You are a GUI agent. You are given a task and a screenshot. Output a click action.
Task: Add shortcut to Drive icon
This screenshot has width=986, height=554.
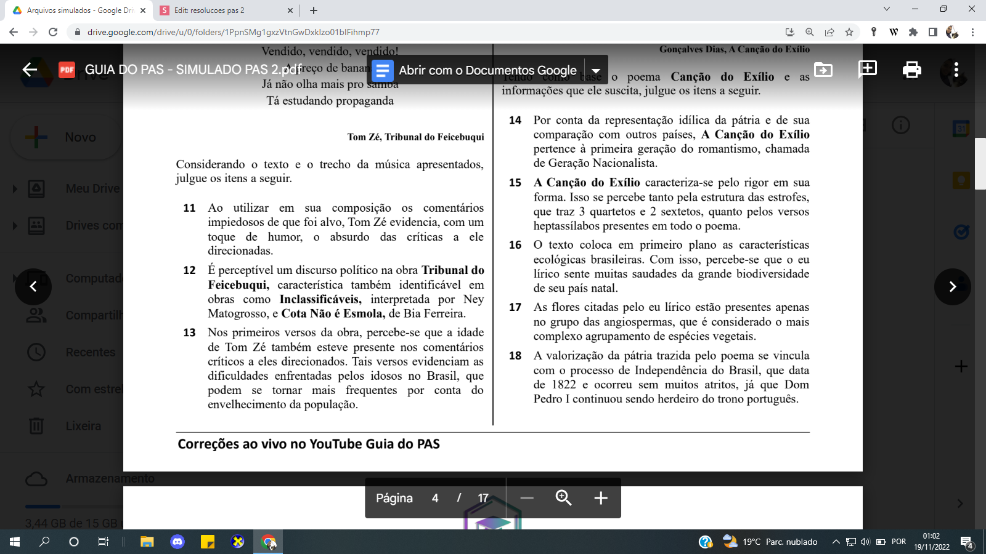point(823,70)
